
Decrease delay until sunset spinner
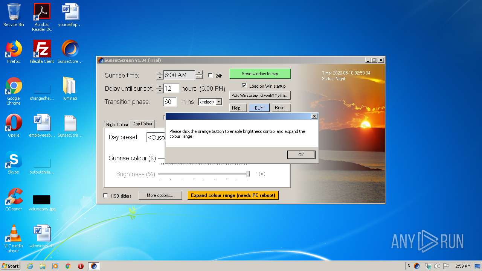tap(160, 91)
